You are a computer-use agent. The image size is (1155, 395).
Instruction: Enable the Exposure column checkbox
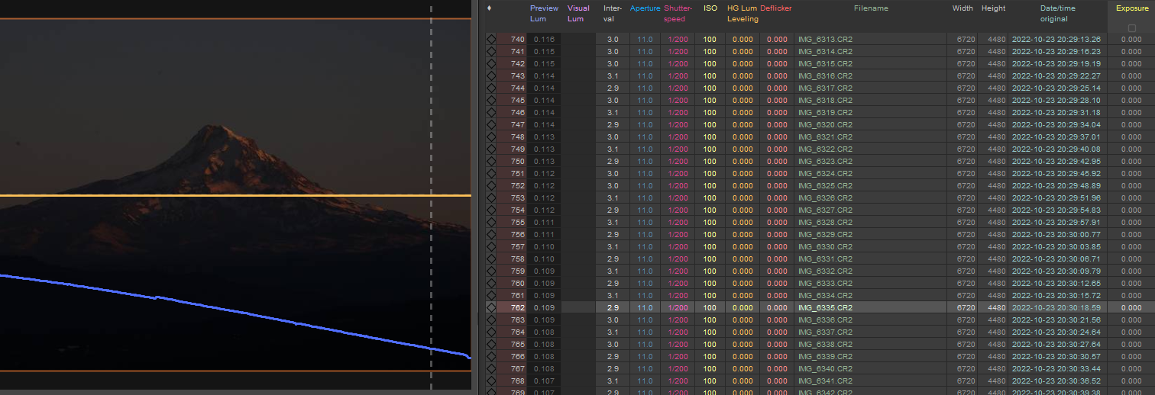[1131, 28]
